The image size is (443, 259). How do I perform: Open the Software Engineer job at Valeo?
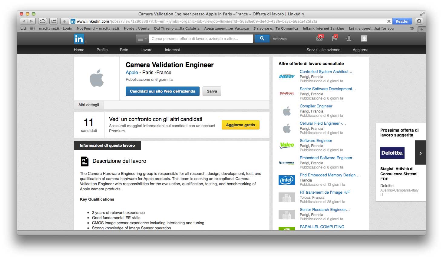(316, 141)
